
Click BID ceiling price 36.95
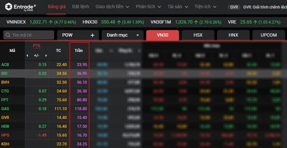point(82,73)
